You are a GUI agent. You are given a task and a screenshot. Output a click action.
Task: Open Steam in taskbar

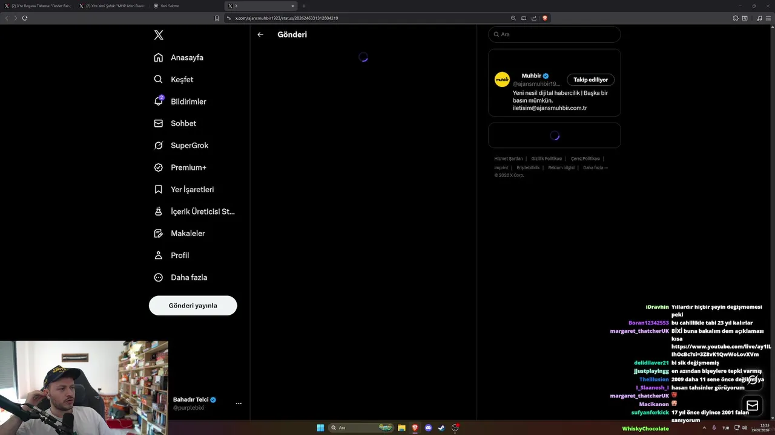click(x=441, y=428)
